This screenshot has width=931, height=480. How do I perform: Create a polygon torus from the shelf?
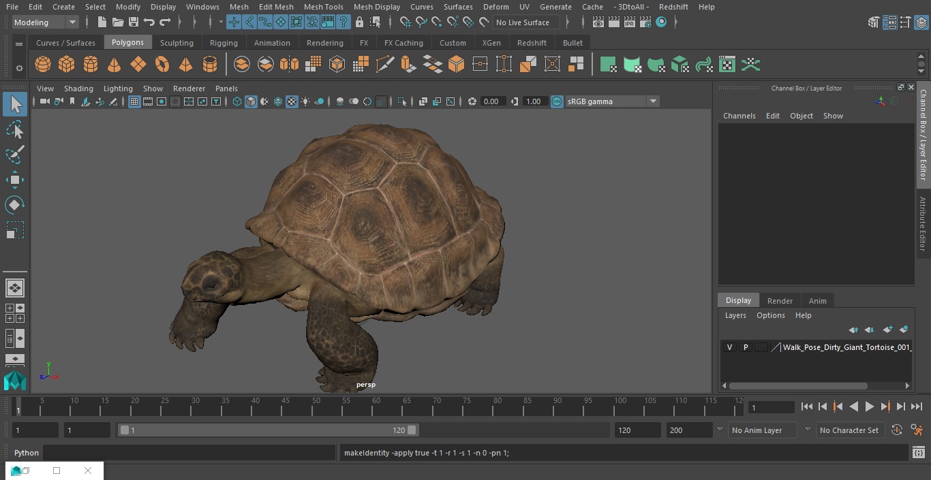[162, 65]
